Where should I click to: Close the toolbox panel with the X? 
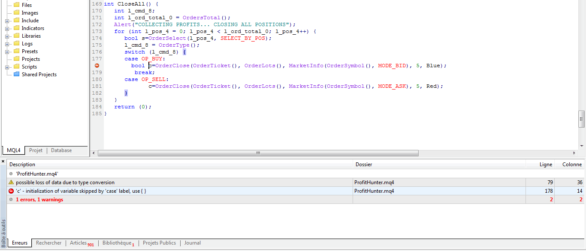tap(3, 161)
